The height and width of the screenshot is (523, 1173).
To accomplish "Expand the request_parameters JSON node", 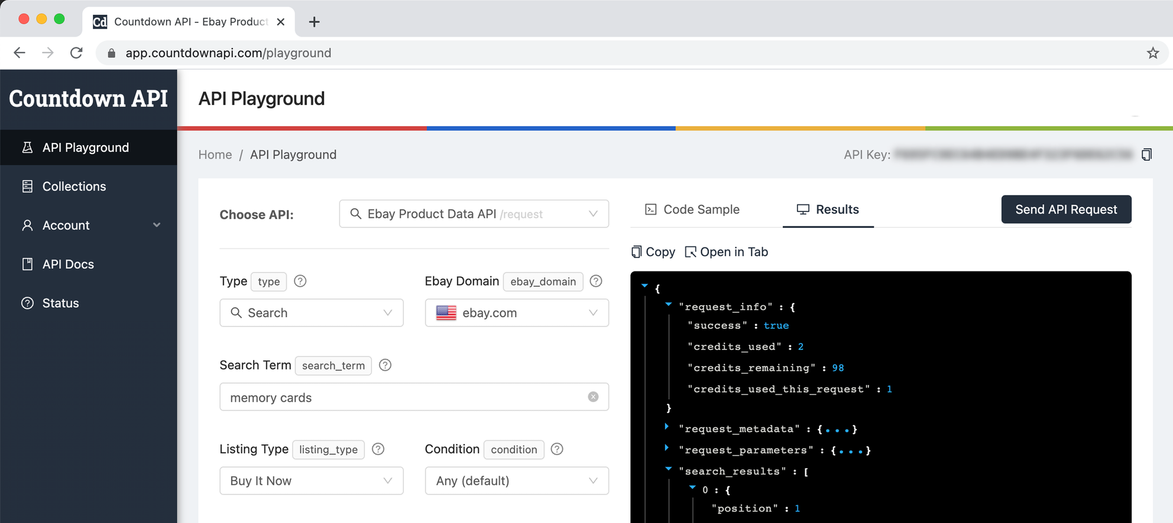I will point(667,448).
